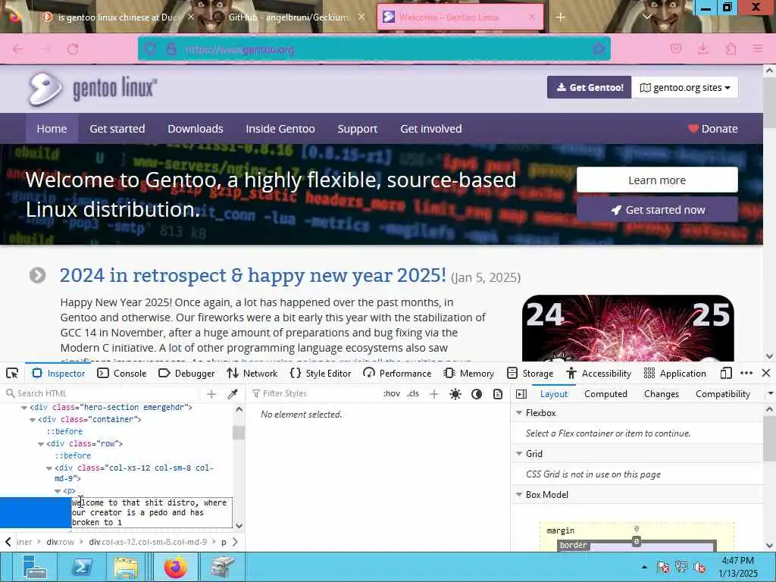Open the Downloads nav link

(x=195, y=129)
